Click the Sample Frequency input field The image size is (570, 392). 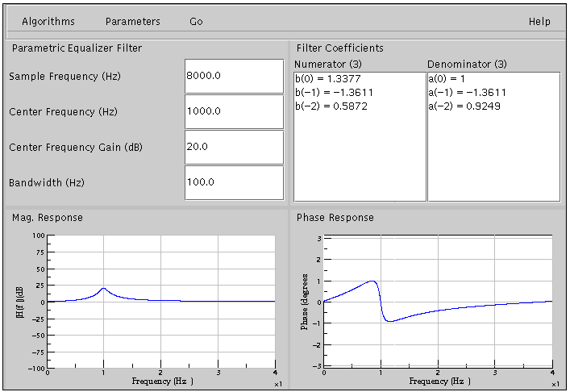(x=234, y=76)
